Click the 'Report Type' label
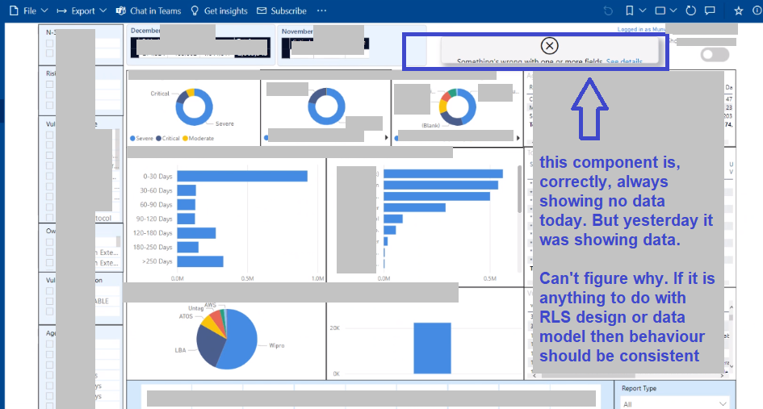This screenshot has width=763, height=409. coord(639,389)
